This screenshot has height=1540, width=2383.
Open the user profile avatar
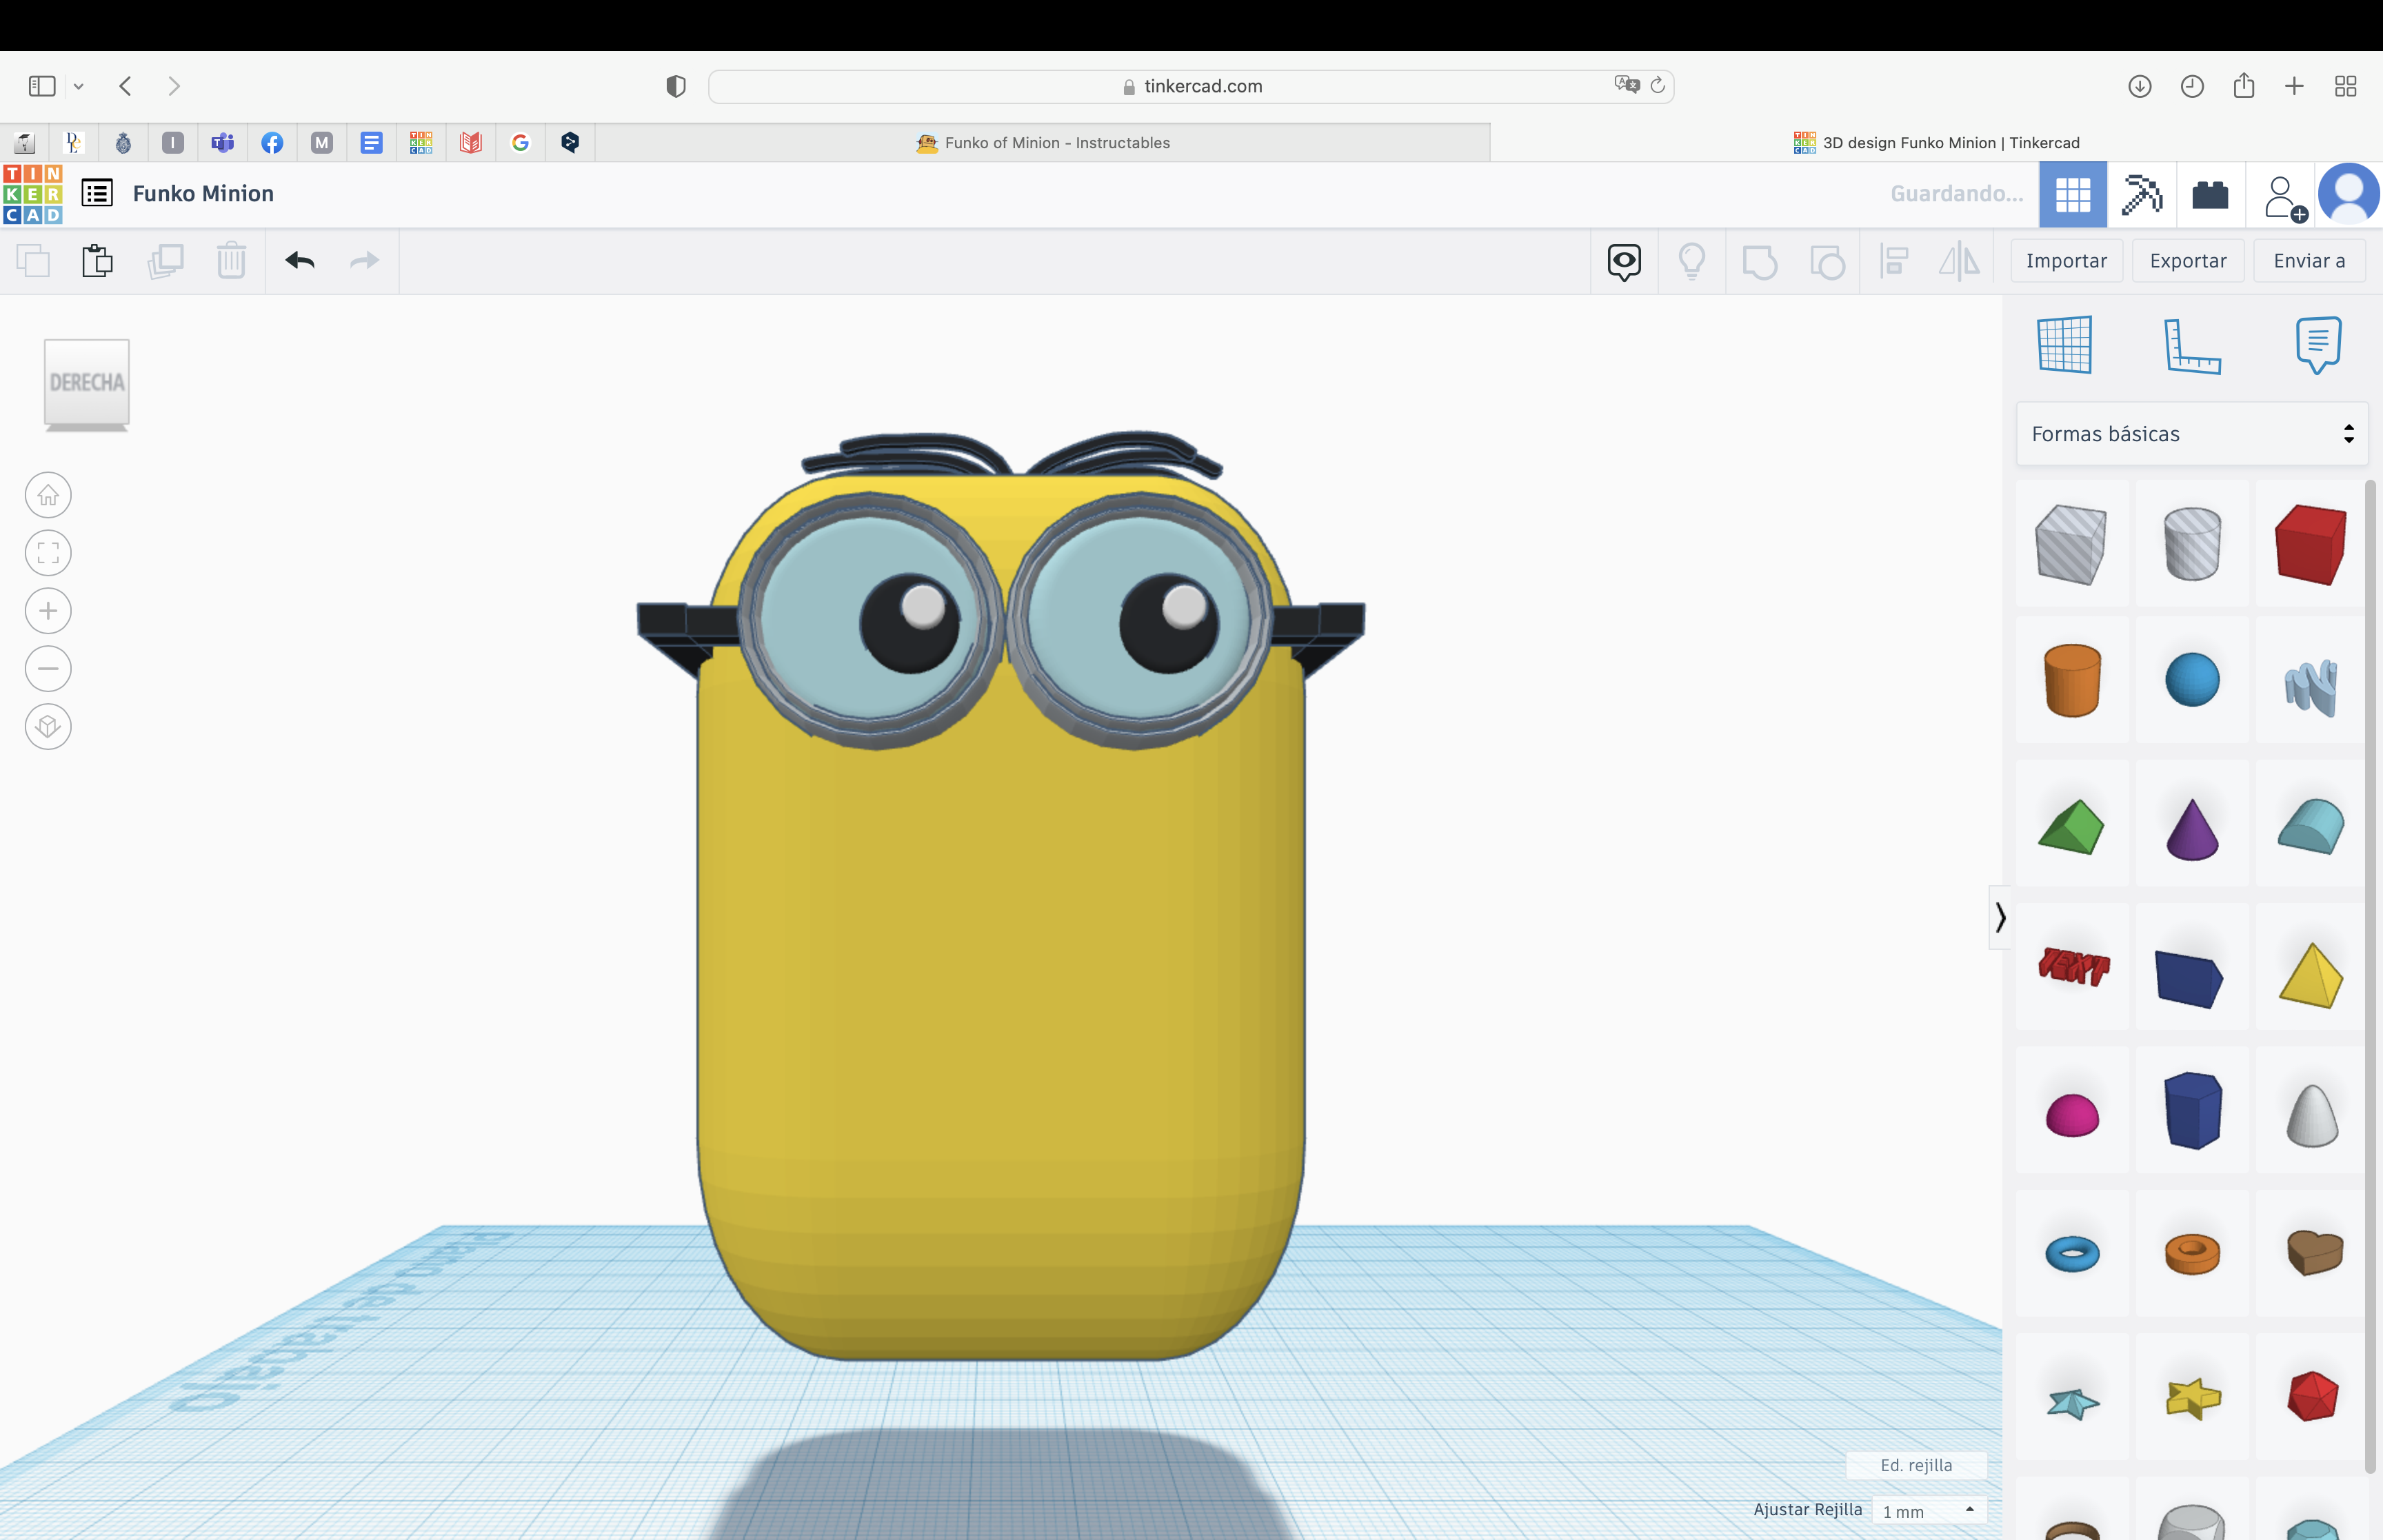click(x=2349, y=193)
